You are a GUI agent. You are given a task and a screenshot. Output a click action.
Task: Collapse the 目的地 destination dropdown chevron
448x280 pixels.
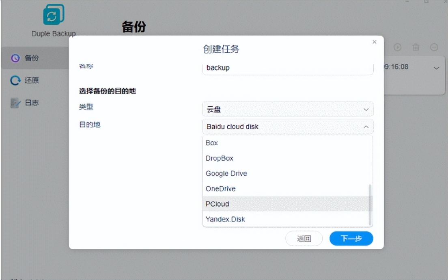(x=366, y=126)
